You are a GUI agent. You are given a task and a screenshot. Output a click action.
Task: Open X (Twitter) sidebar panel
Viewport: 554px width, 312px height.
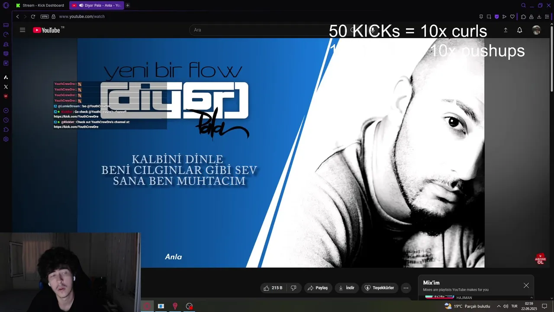[x=6, y=87]
